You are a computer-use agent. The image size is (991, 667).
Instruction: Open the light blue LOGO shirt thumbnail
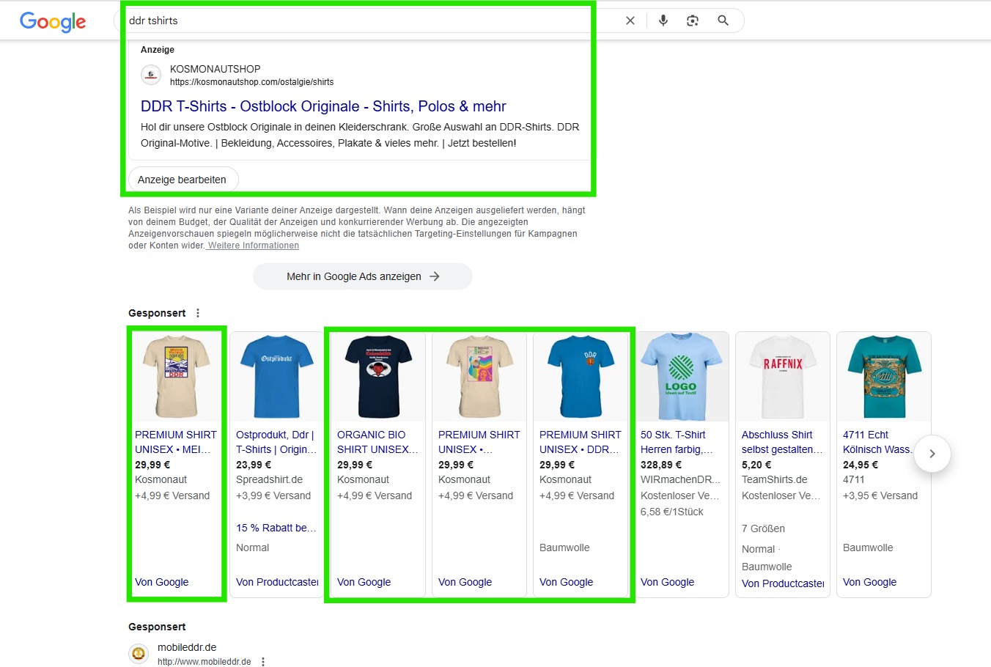682,377
